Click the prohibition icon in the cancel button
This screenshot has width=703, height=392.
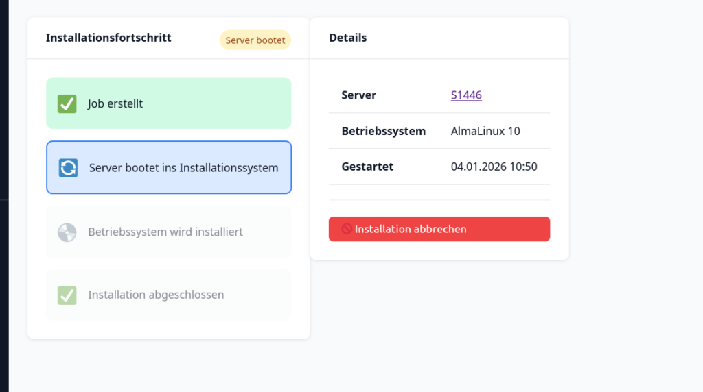tap(347, 229)
